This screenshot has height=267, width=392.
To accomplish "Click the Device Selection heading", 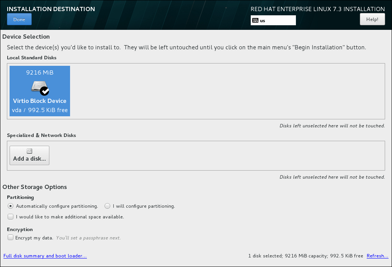I will (x=26, y=37).
